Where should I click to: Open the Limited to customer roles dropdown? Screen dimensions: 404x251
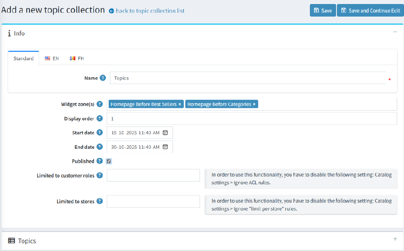point(153,175)
